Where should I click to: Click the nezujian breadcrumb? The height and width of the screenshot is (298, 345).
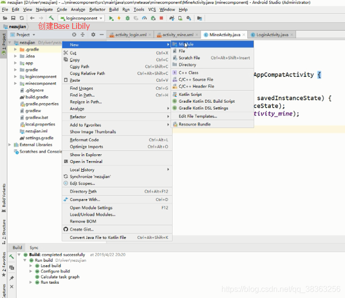point(15,26)
